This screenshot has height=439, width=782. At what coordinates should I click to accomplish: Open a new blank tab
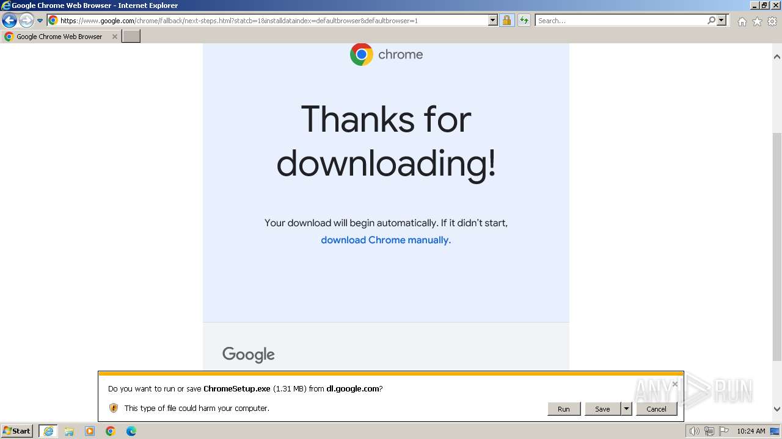point(131,37)
